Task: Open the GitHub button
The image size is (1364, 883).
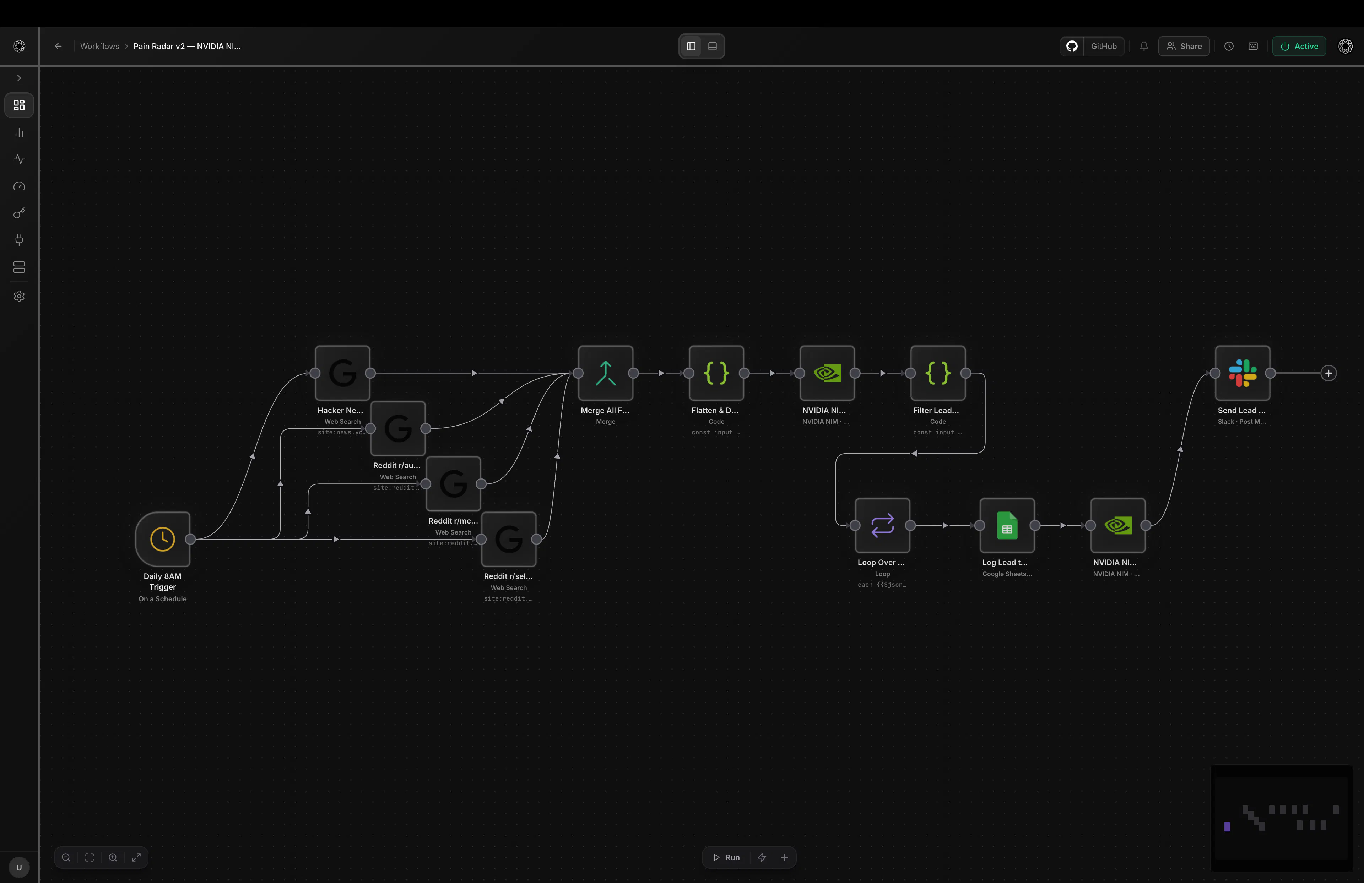Action: click(1092, 46)
